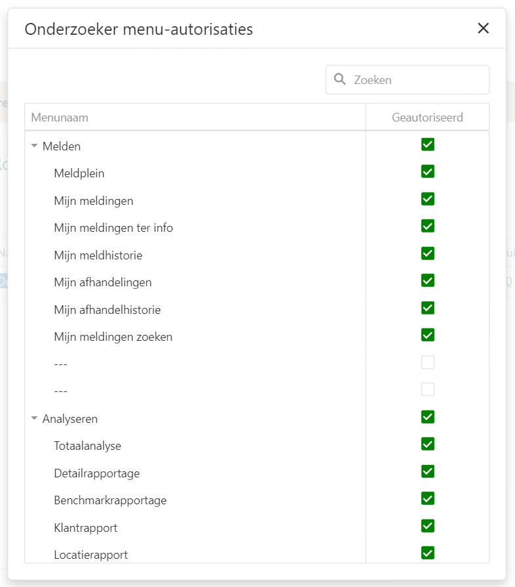
Task: Uncheck Mijn afhandelhistorie authorization
Action: coord(428,308)
